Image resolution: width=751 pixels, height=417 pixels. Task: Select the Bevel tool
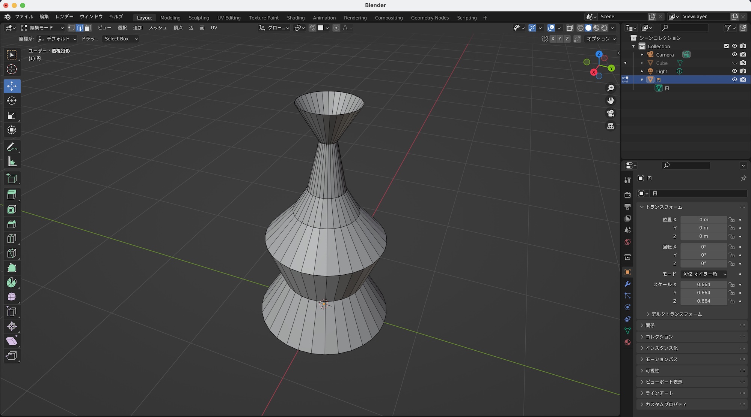pos(12,224)
